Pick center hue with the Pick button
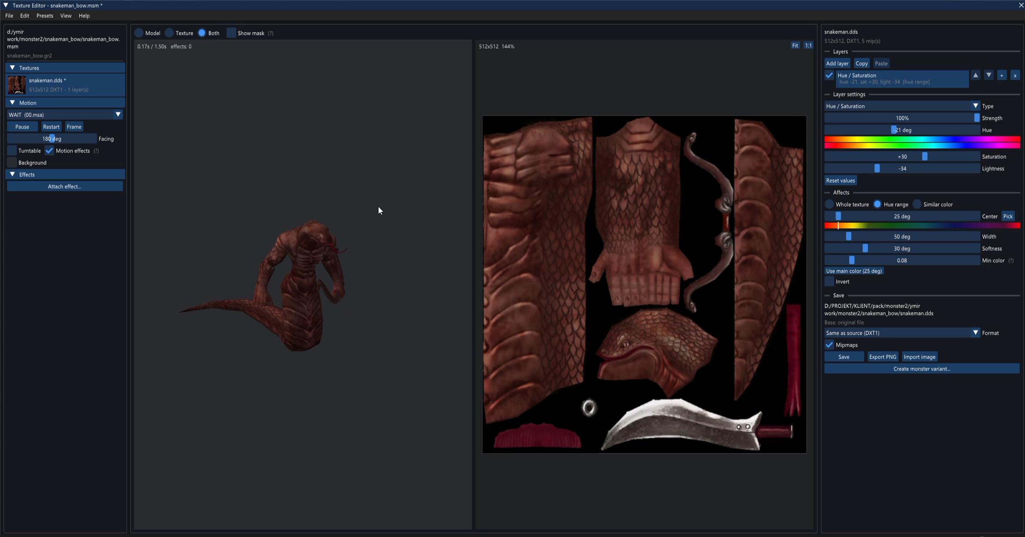The width and height of the screenshot is (1025, 537). click(x=1008, y=216)
